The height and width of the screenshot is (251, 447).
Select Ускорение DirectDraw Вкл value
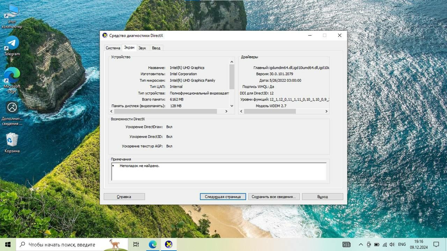point(169,127)
